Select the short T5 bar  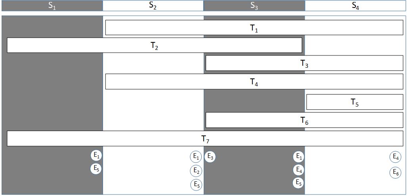355,102
